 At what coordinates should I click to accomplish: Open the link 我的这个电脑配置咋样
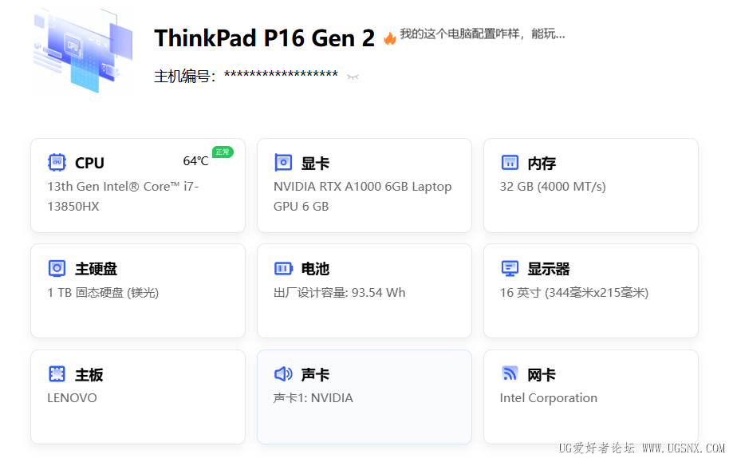482,34
